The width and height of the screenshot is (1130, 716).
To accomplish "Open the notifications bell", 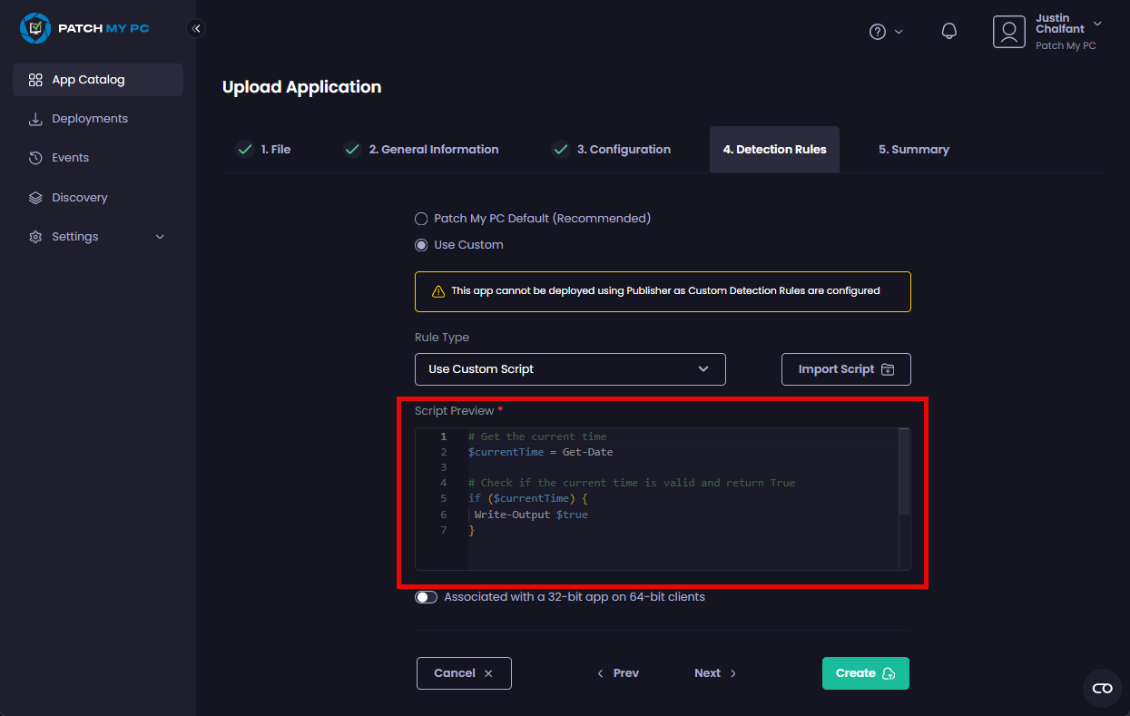I will (949, 32).
